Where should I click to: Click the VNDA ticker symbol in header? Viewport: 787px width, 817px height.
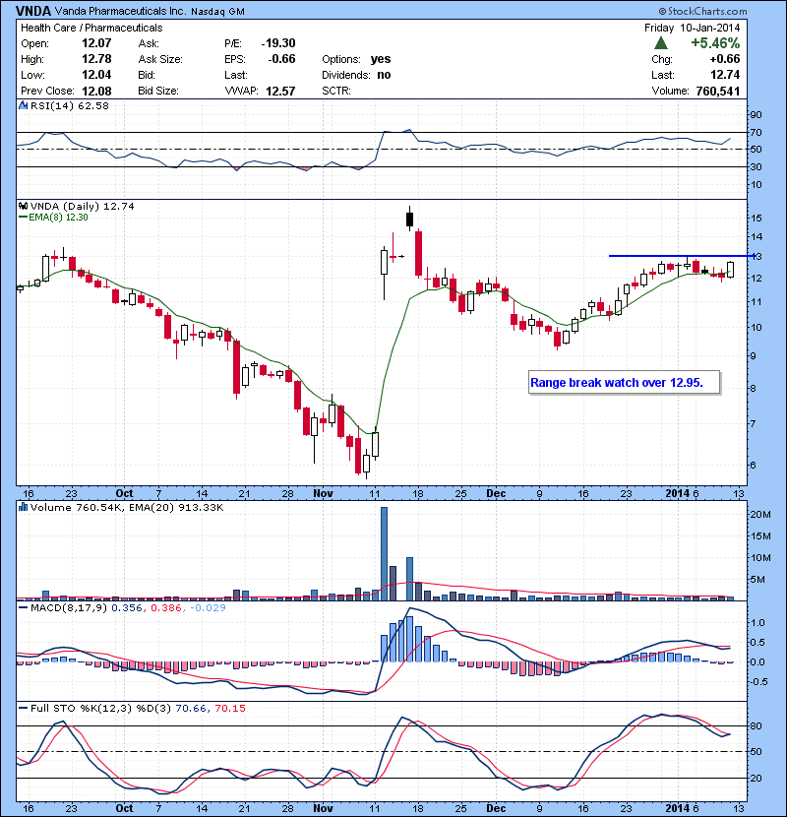tap(33, 11)
